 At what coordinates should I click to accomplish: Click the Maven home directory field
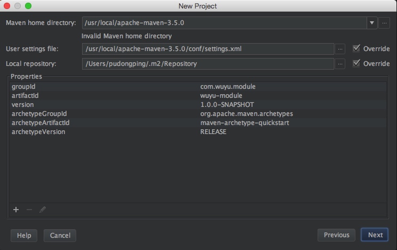tap(224, 23)
